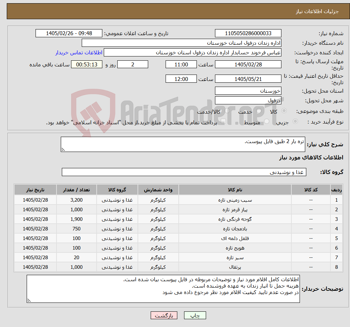The width and height of the screenshot is (350, 327).
Task: Click the کد کالا column header
Action: click(311, 190)
